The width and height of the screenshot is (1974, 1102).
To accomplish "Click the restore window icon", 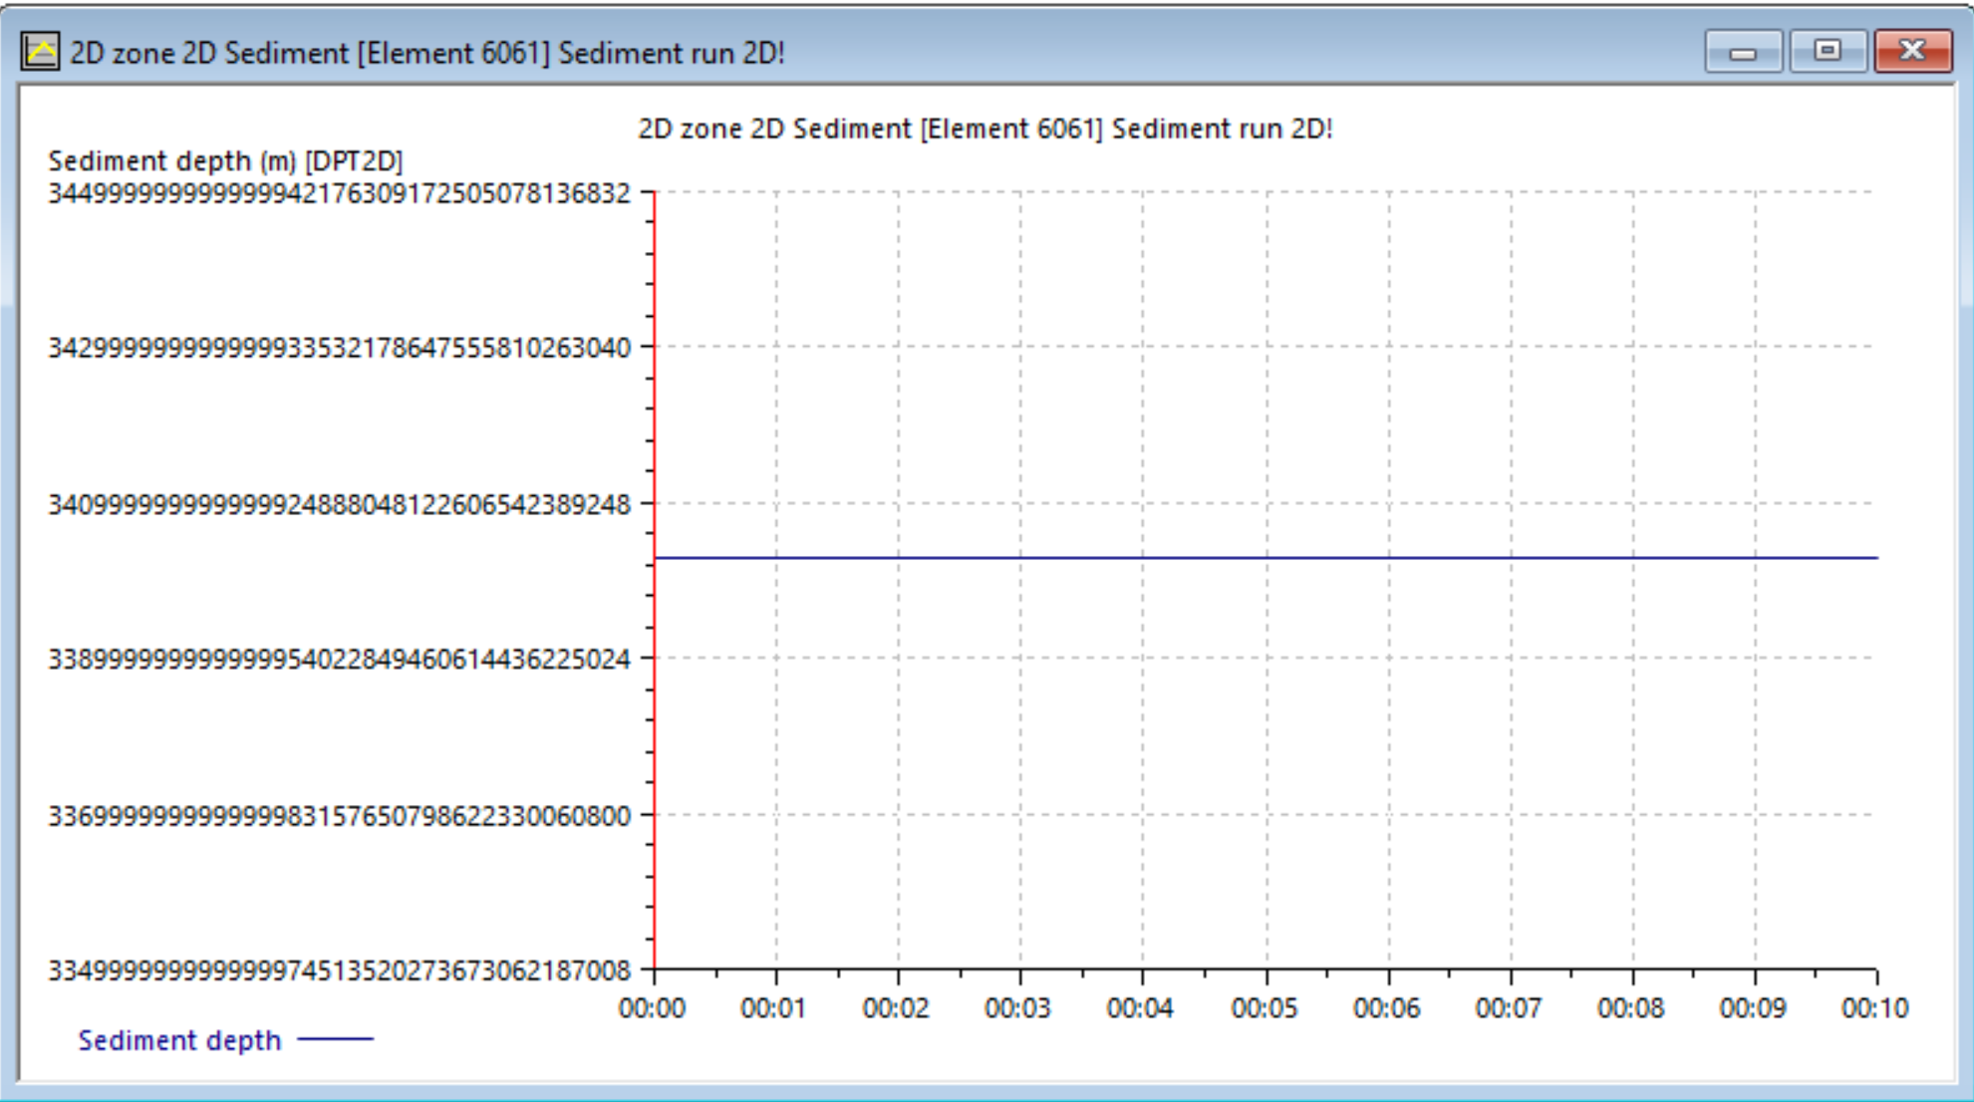I will (x=1827, y=51).
